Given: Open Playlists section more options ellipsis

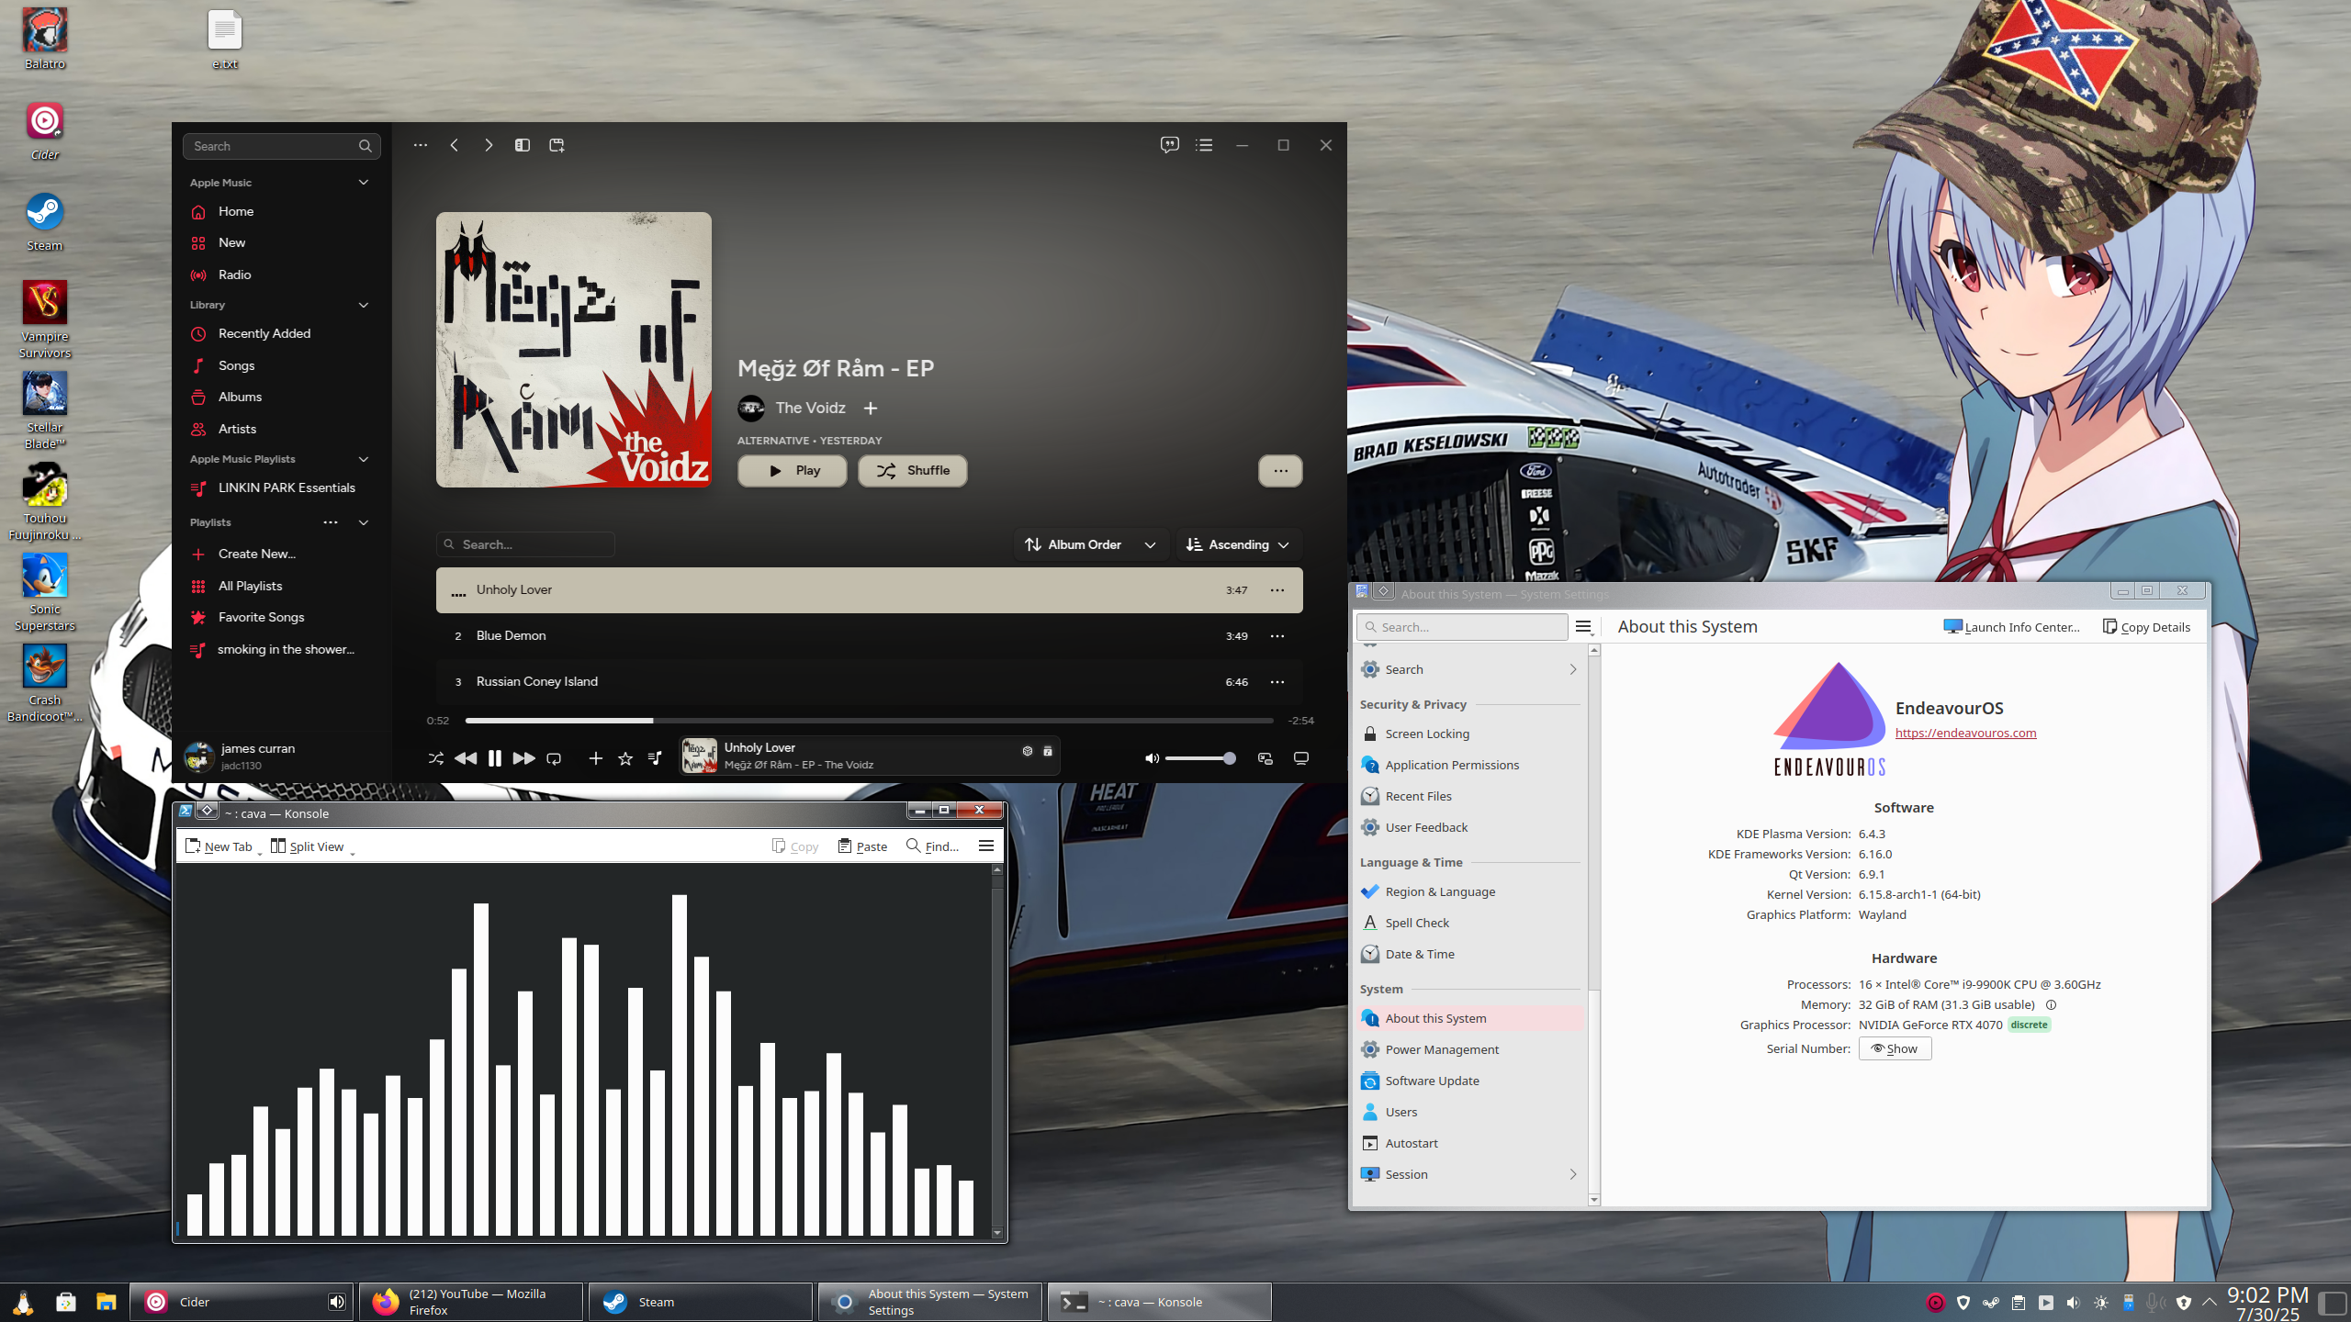Looking at the screenshot, I should [x=331, y=522].
